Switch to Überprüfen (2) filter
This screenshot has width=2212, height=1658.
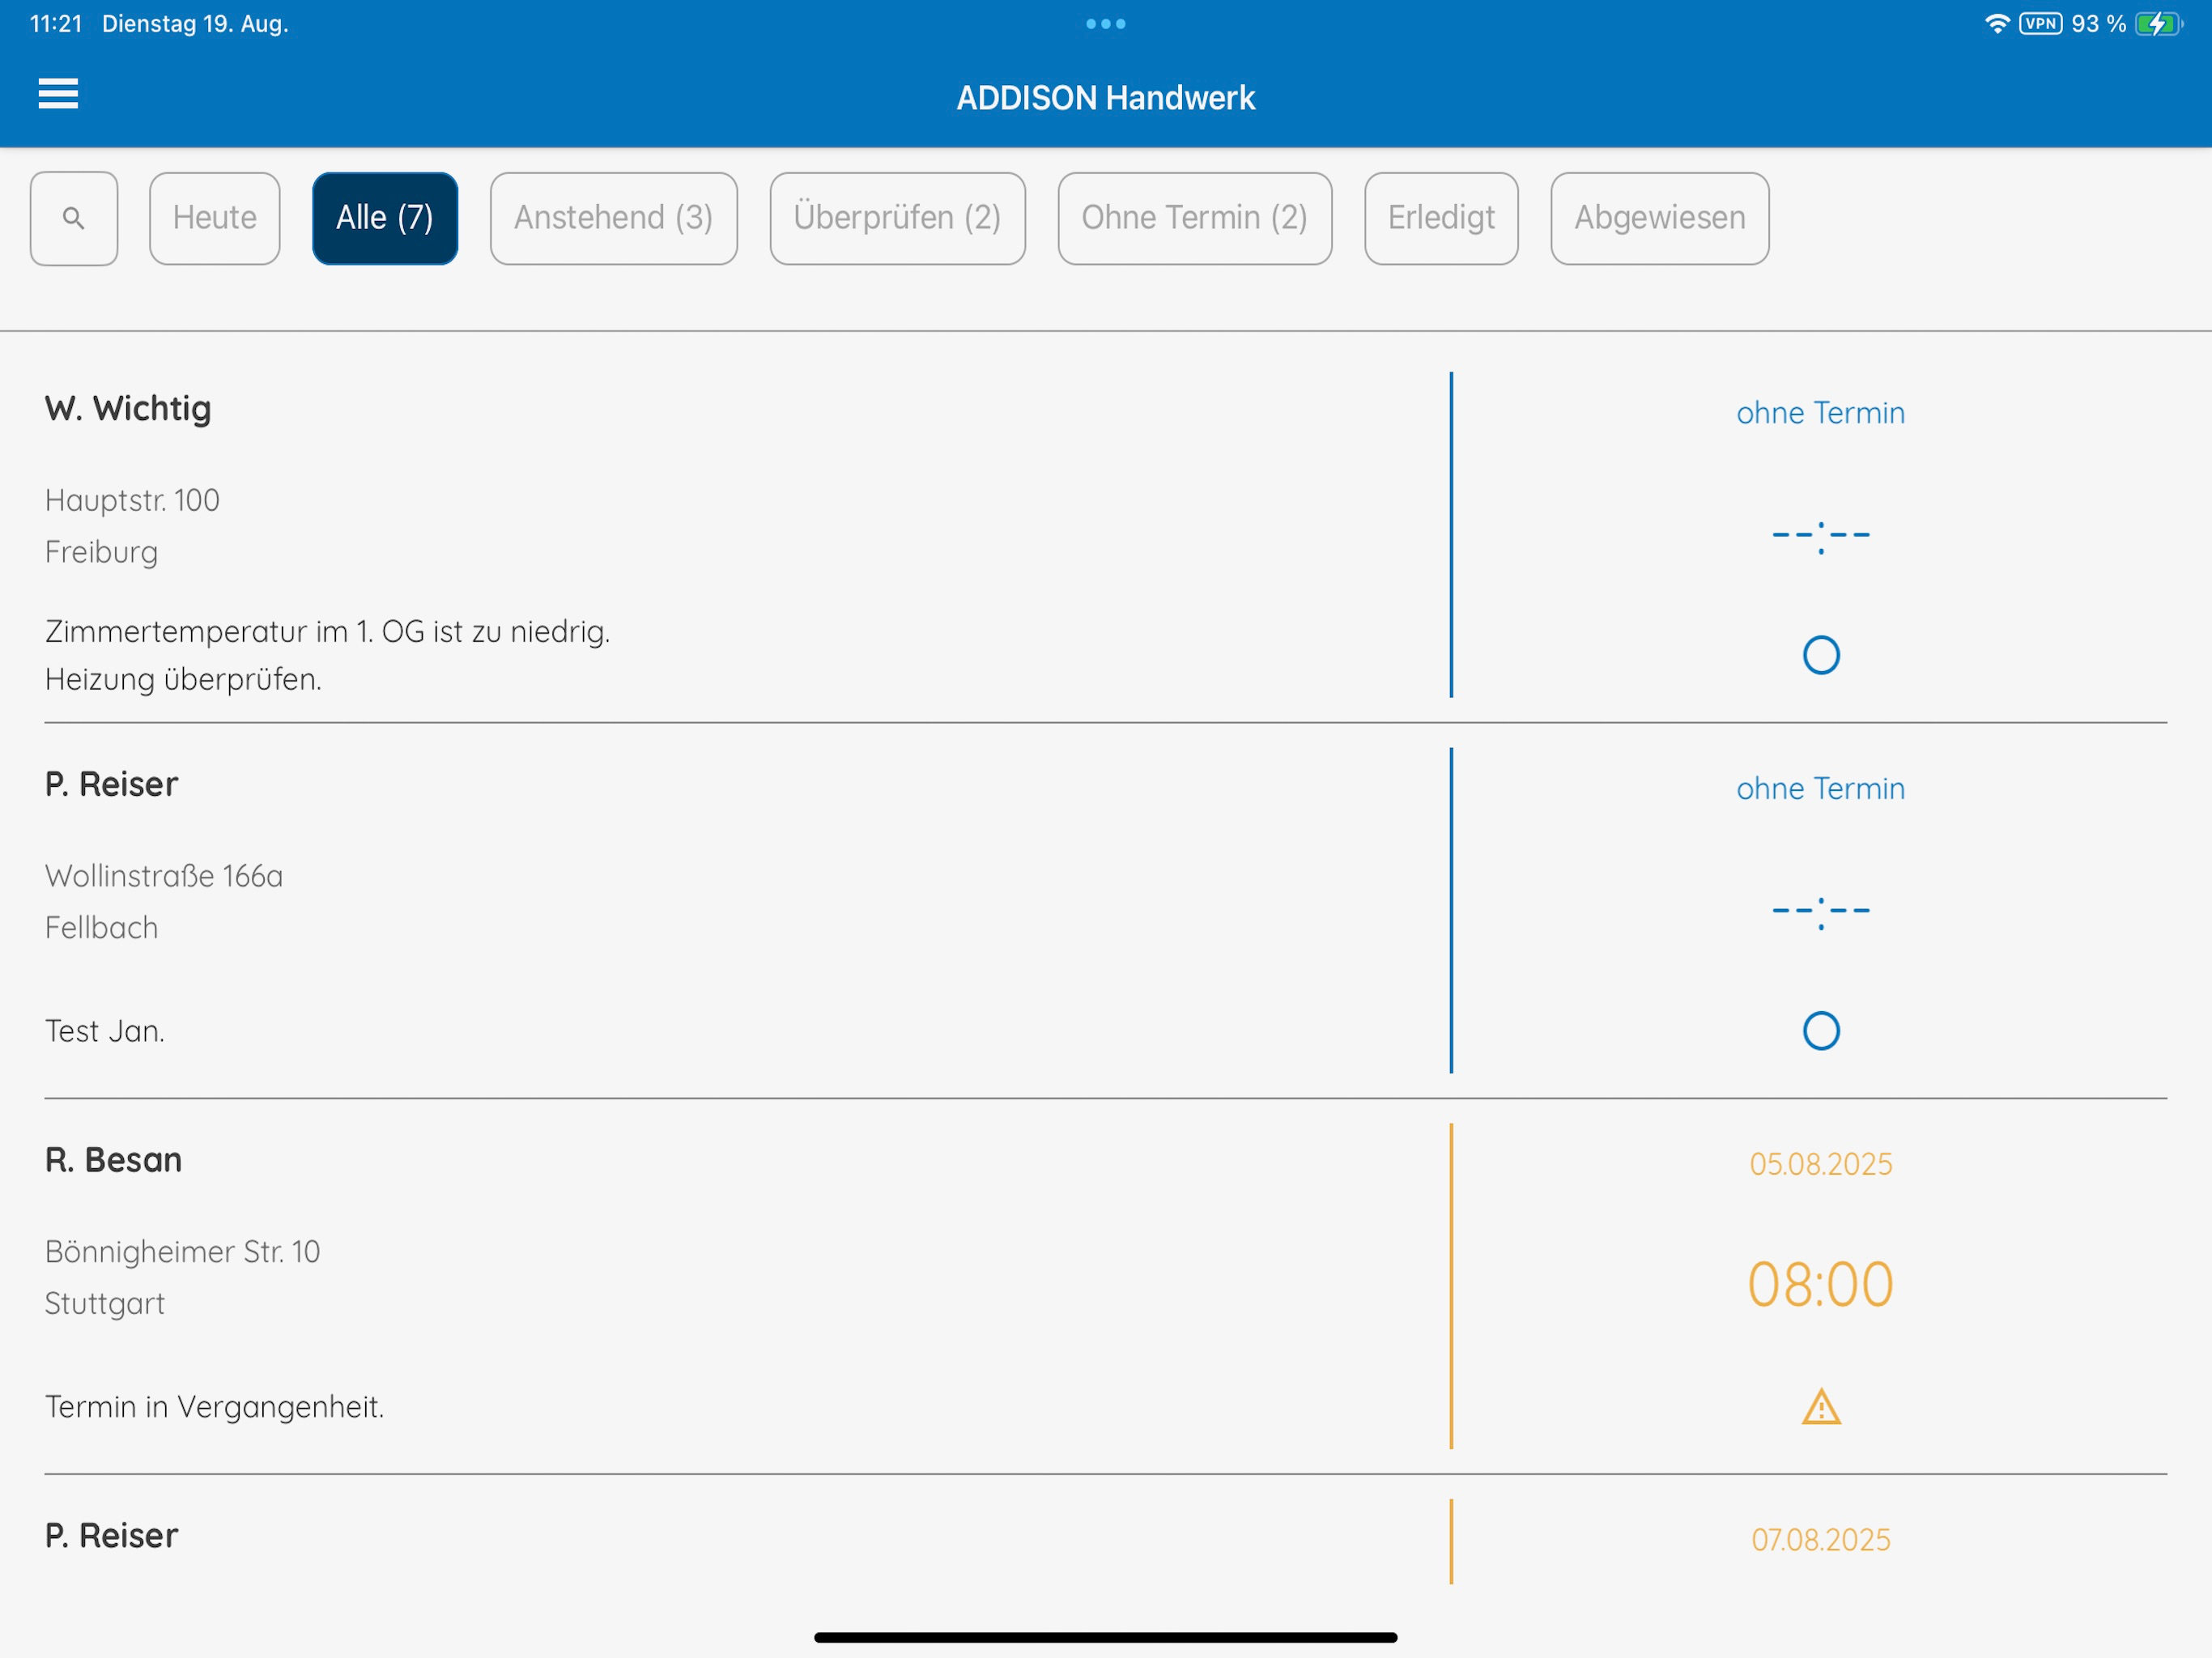897,218
